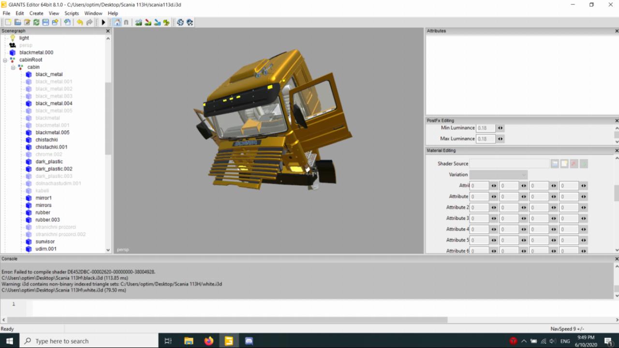This screenshot has width=619, height=348.
Task: Click the first Attribute 2 stepper arrows
Action: point(494,207)
